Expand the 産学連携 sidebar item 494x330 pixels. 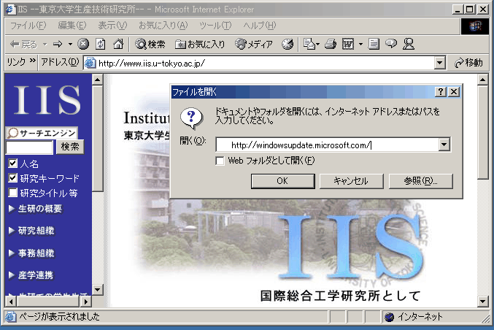(x=31, y=275)
